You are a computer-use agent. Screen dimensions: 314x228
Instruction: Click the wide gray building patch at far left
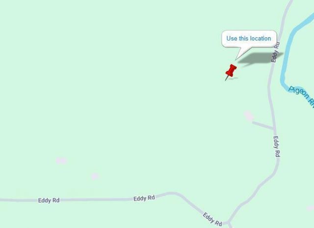tap(61, 160)
